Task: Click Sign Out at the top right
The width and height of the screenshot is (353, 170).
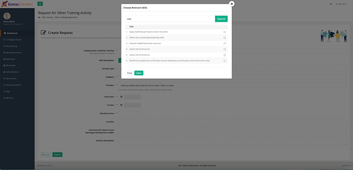Action: tap(341, 4)
